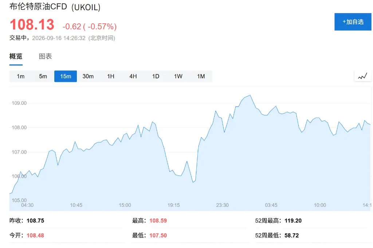Select the 概览 tab

(x=16, y=56)
